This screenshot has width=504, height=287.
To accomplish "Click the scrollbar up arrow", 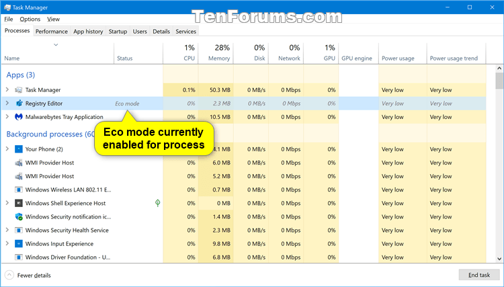I will coord(499,68).
